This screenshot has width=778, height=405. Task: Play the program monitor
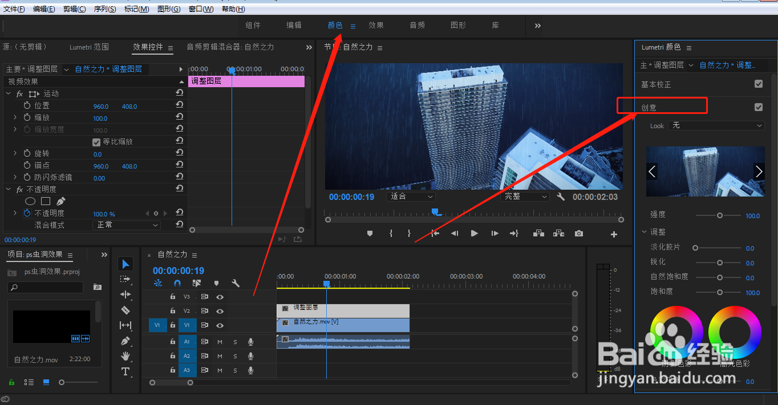(x=474, y=234)
